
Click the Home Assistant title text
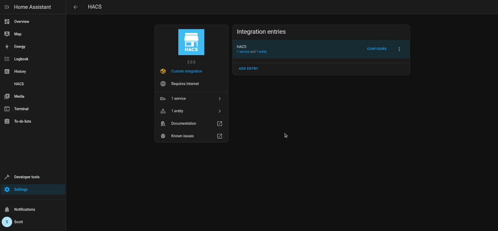[x=32, y=7]
